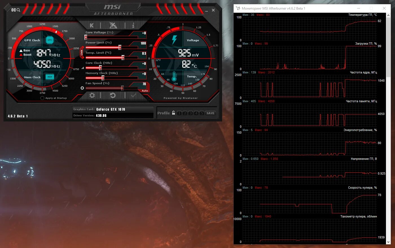Minimize the MSI Afterburner main window
This screenshot has height=248, width=395.
[x=207, y=10]
